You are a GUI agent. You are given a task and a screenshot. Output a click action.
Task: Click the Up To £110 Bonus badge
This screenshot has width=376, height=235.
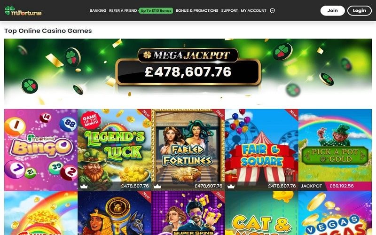click(x=156, y=10)
